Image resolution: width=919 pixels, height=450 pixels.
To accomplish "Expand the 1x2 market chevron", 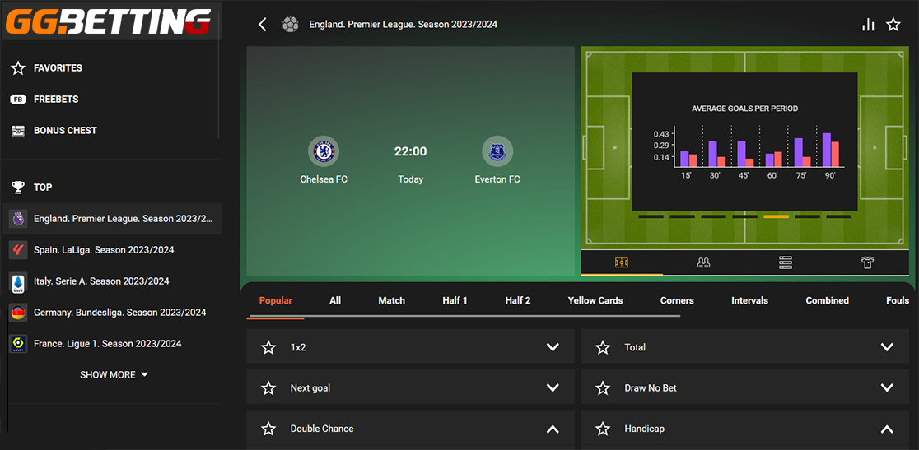I will click(553, 347).
